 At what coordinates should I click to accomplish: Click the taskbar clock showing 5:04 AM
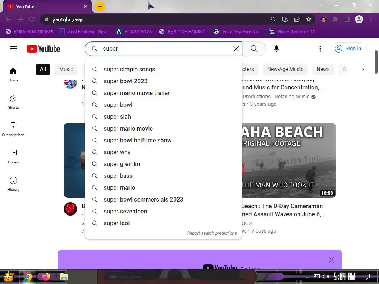click(344, 277)
